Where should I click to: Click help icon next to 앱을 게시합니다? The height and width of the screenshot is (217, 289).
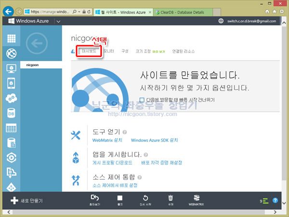[x=146, y=155]
